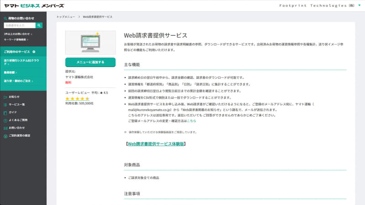Screen dimensions: 365x205
Task: Open Web請求書提供サービス体験版 link
Action: (156, 144)
